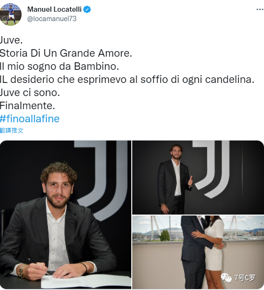Click the word 'Finalmente.' in the tweet
This screenshot has height=290, width=264.
click(x=28, y=105)
